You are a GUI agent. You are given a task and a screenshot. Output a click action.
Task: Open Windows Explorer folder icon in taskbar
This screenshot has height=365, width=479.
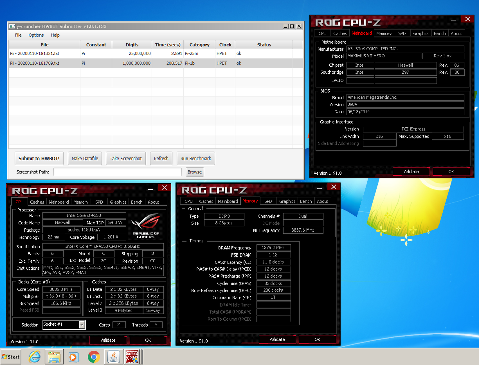pyautogui.click(x=54, y=357)
